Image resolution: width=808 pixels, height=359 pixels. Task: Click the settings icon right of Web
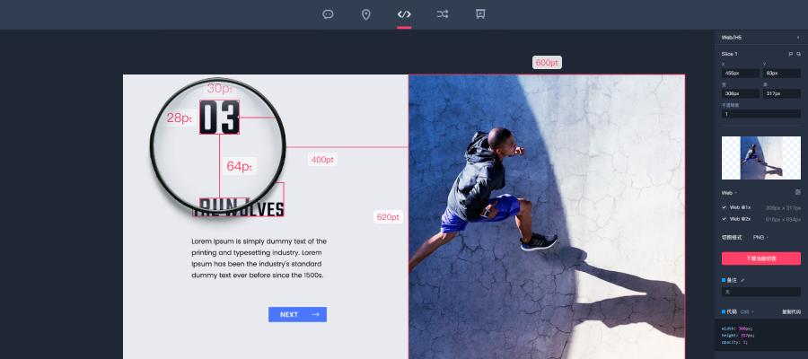(x=797, y=192)
